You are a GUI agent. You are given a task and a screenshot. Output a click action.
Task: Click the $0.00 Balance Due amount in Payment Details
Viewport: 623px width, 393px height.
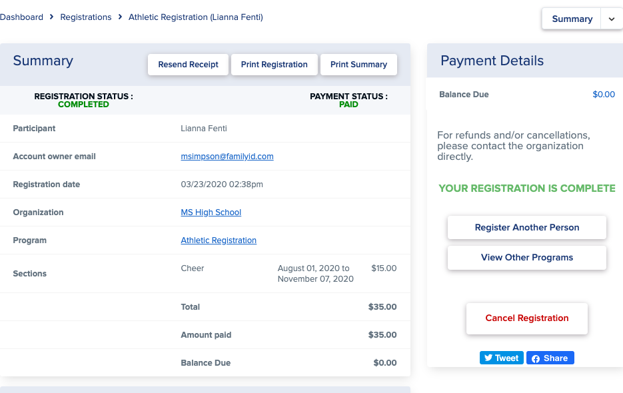[604, 94]
